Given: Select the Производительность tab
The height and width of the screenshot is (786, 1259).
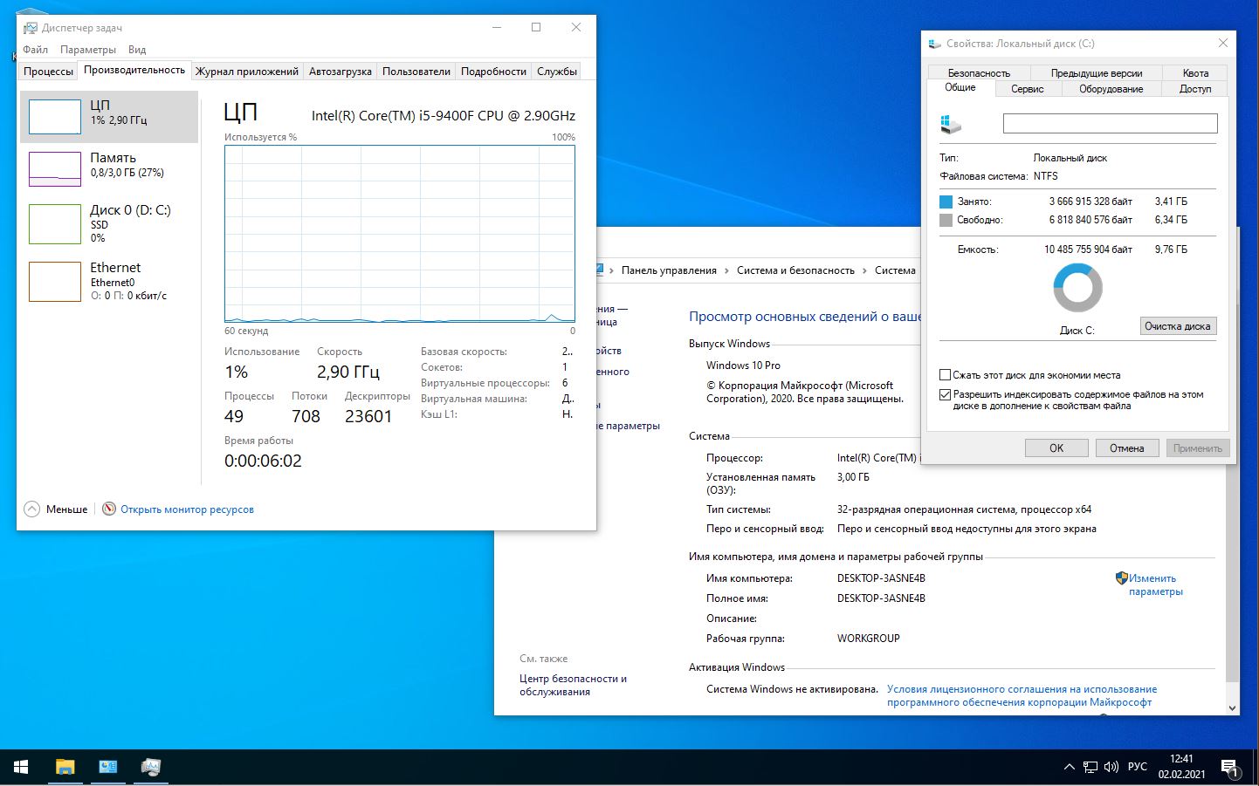Looking at the screenshot, I should [x=134, y=70].
